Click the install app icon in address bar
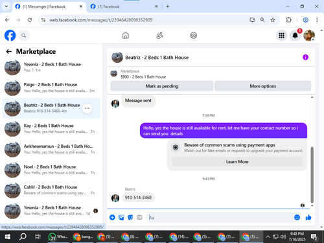 (252, 20)
